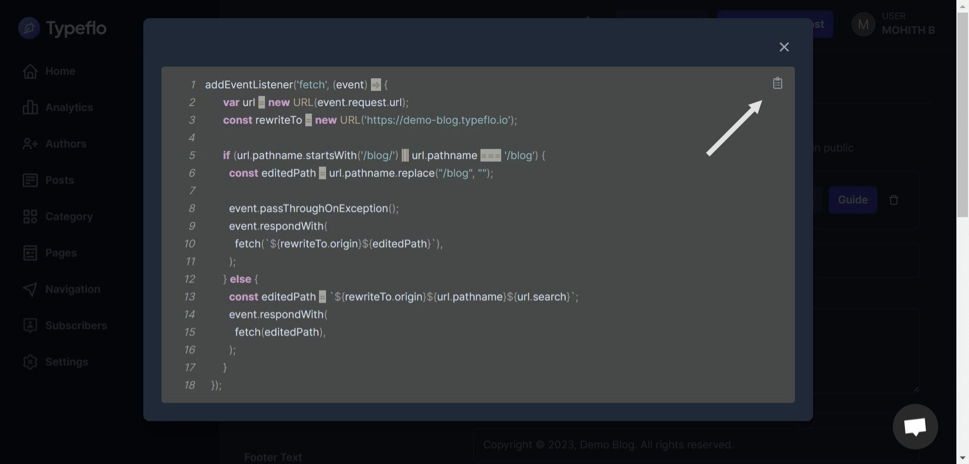
Task: Close the code snippet dialog
Action: pos(784,47)
